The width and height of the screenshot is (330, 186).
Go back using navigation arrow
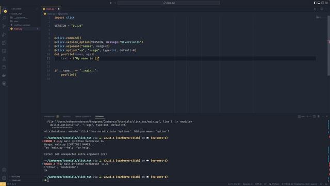click(111, 3)
